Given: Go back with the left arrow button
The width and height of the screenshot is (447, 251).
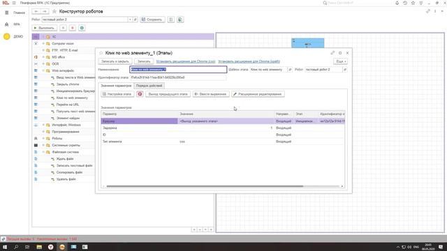Looking at the screenshot, I should [x=36, y=11].
